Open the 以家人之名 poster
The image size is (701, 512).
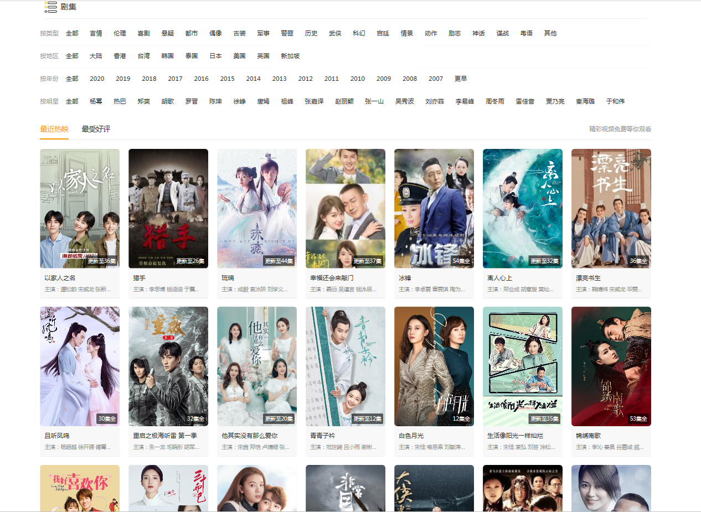tap(80, 209)
